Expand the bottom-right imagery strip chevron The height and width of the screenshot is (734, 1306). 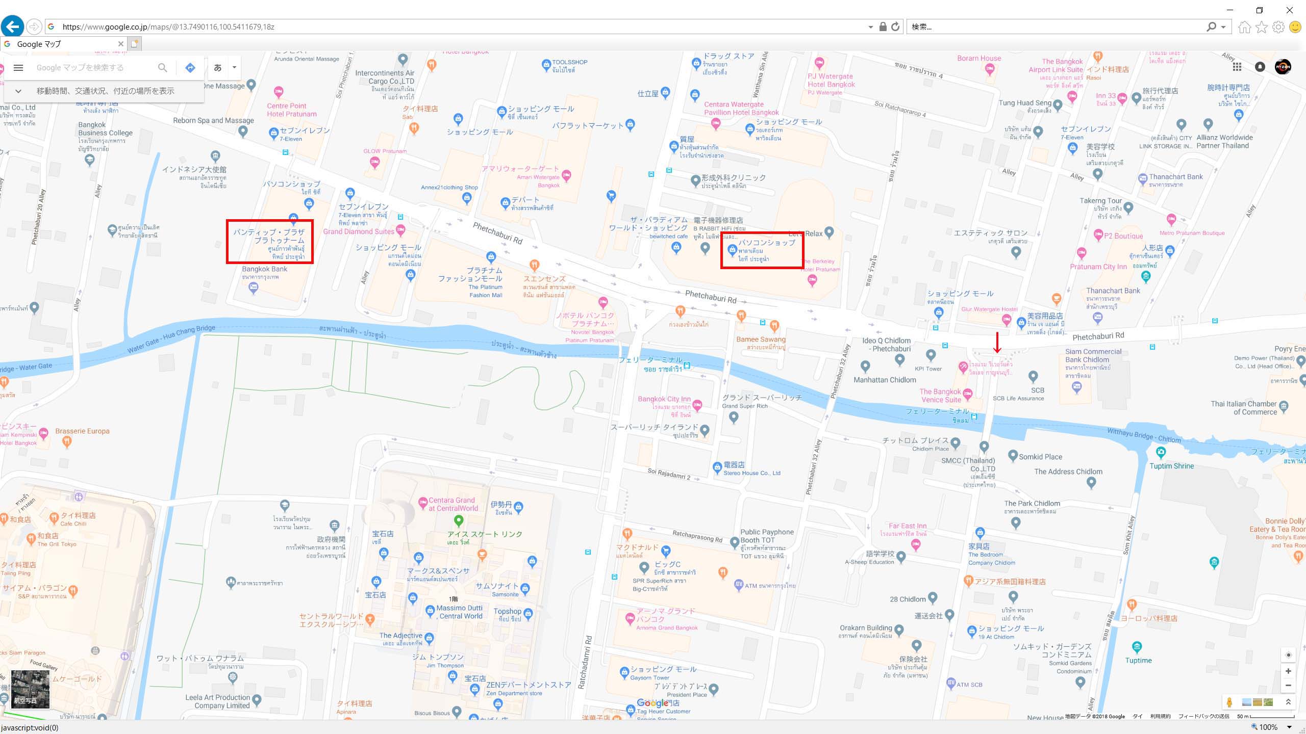(1288, 702)
